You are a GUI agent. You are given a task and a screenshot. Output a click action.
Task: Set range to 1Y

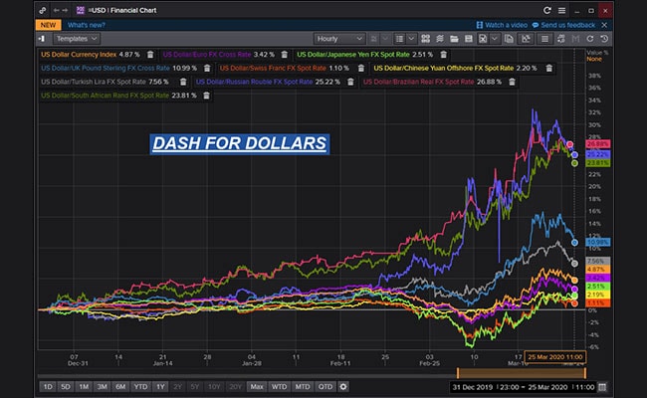click(x=160, y=387)
